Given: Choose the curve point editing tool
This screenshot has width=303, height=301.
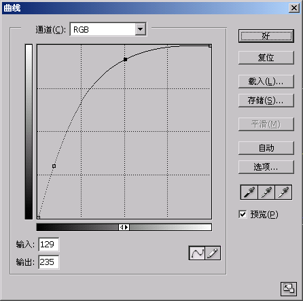Looking at the screenshot, I should [197, 253].
